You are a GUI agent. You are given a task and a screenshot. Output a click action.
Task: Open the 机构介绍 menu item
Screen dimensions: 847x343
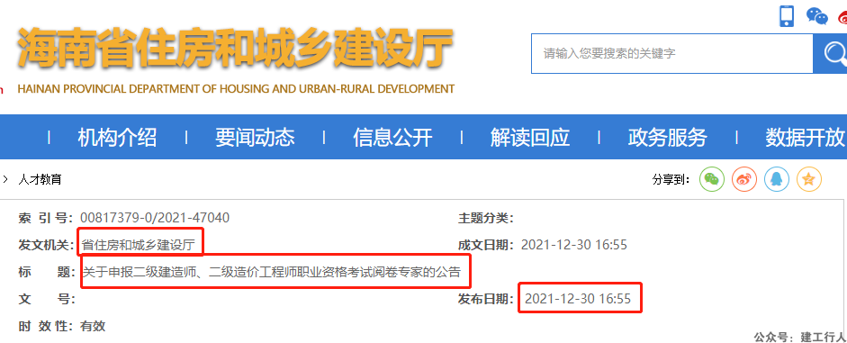[x=117, y=137]
